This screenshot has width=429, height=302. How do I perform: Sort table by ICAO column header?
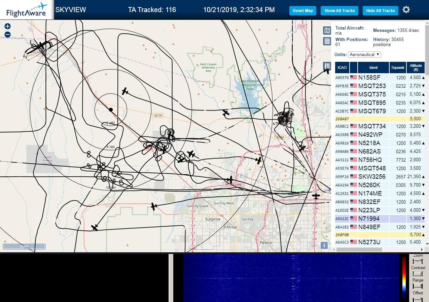[x=342, y=68]
